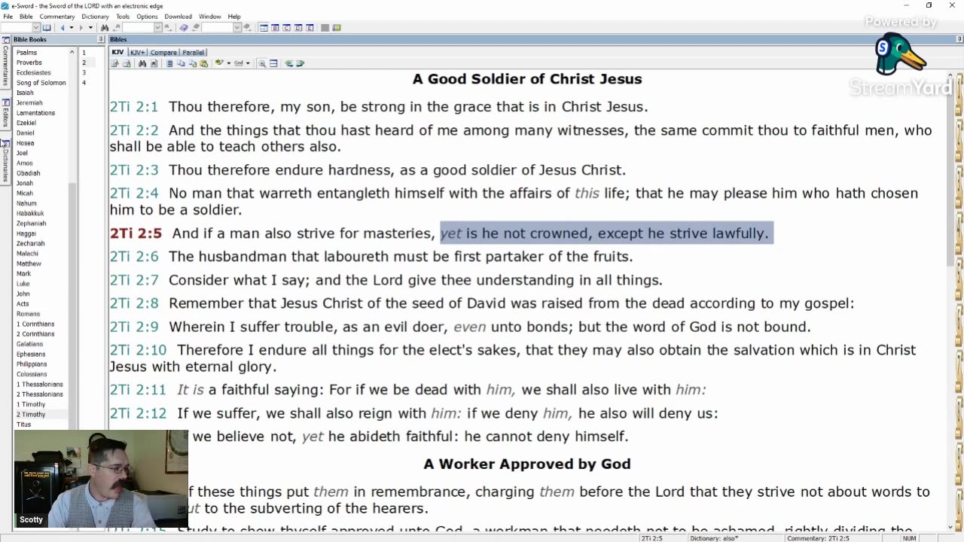The height and width of the screenshot is (542, 964).
Task: Click the green right arrow in Bible toolbar
Action: click(300, 63)
